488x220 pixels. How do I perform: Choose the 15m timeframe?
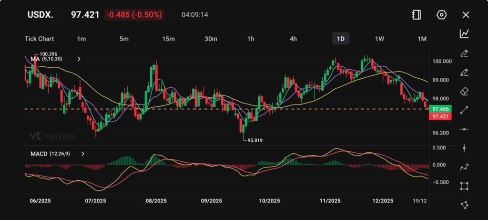click(168, 39)
